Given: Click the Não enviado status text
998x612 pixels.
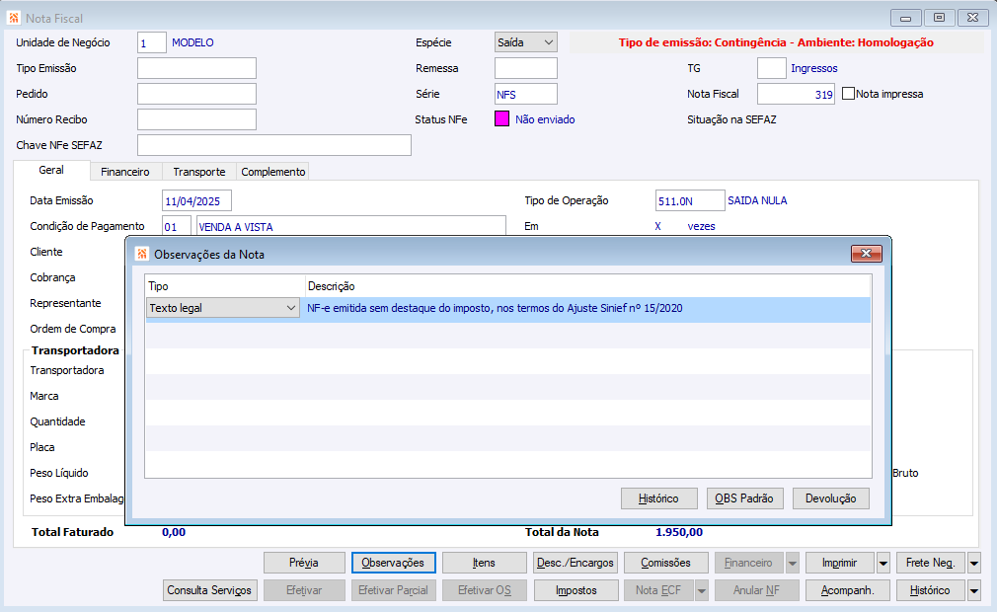Looking at the screenshot, I should pos(545,119).
